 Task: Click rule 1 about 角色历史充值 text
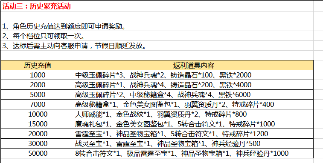[x=64, y=26]
